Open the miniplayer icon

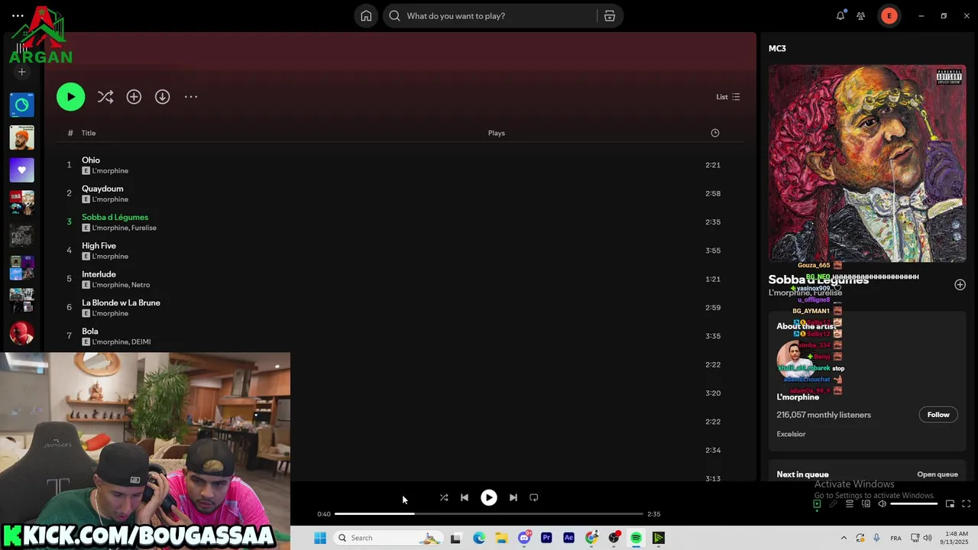(x=950, y=504)
